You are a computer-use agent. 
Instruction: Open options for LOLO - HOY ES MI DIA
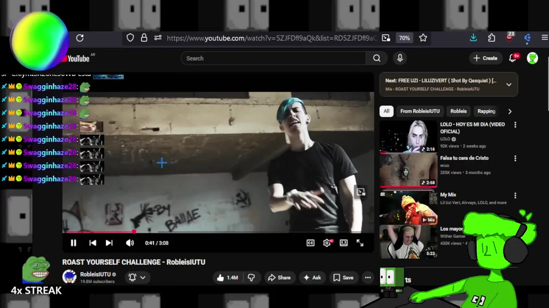click(x=515, y=125)
